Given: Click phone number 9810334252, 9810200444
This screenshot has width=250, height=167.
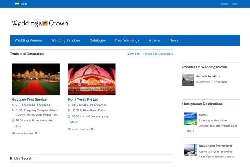Looking at the screenshot, I should 89,105.
